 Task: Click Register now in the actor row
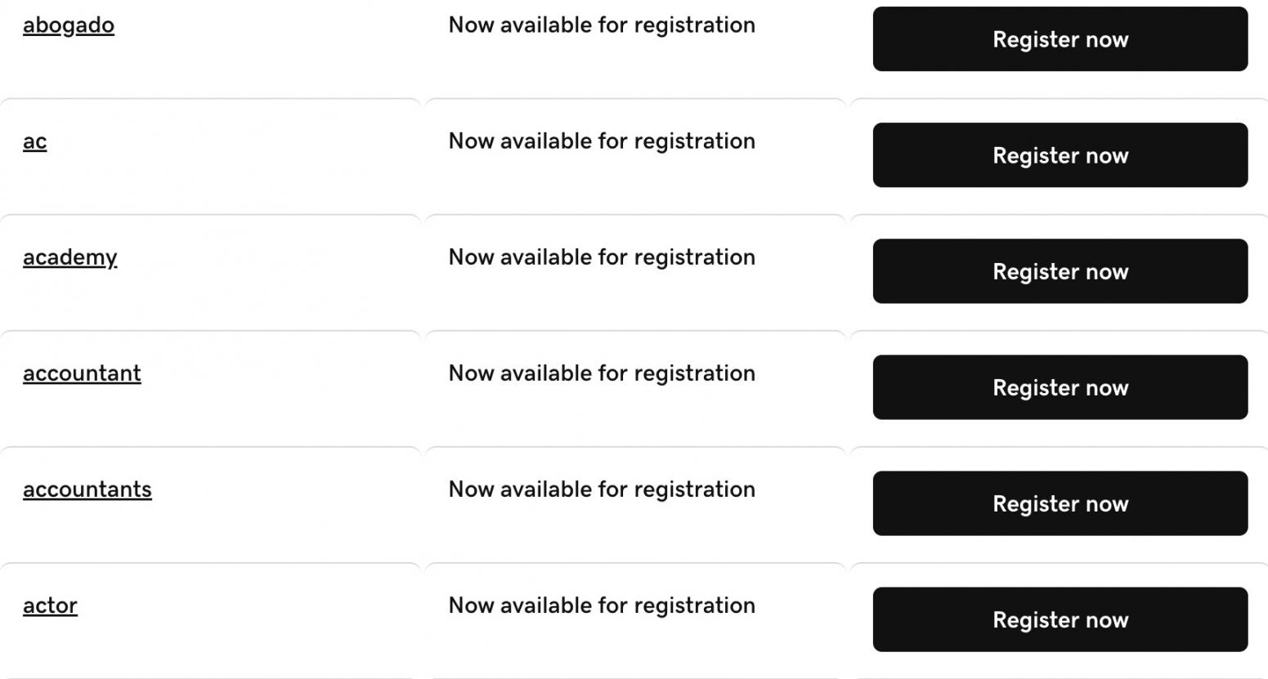(1060, 619)
